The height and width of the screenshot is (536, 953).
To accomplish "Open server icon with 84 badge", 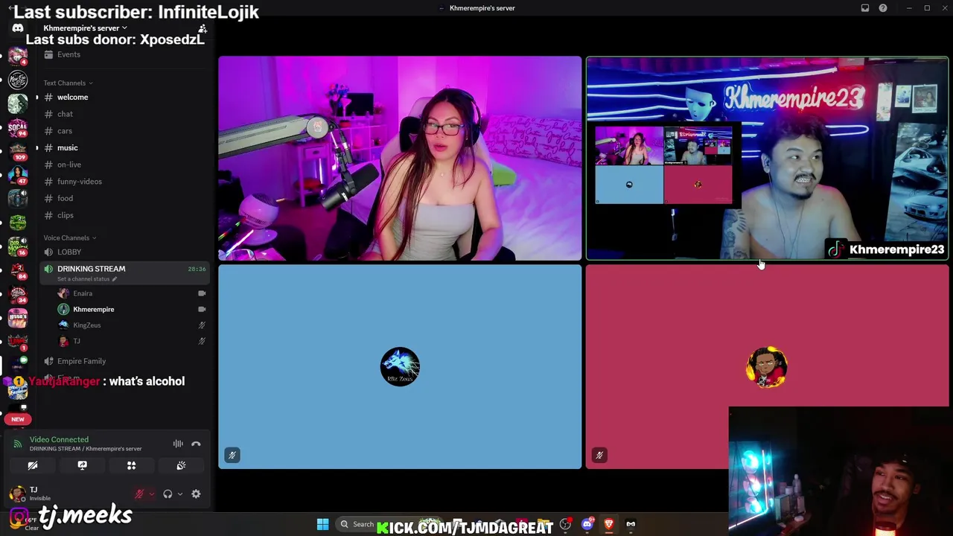I will [18, 270].
